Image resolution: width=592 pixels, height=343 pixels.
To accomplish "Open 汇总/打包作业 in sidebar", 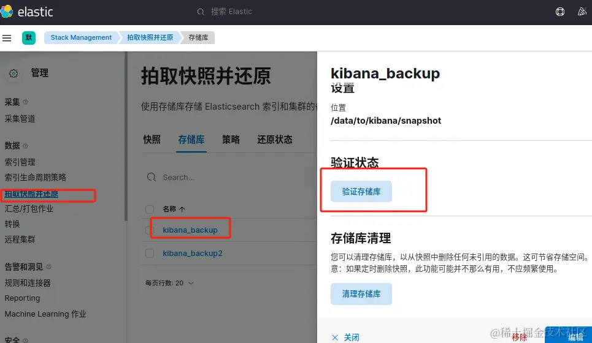I will pyautogui.click(x=29, y=209).
